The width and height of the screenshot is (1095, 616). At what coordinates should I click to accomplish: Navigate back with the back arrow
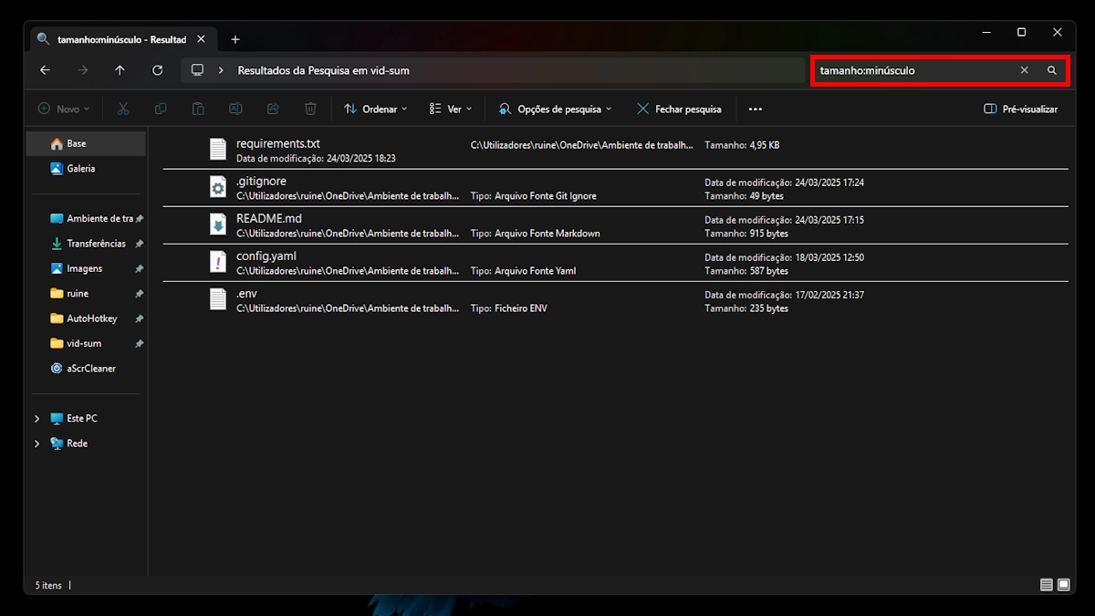pyautogui.click(x=45, y=70)
